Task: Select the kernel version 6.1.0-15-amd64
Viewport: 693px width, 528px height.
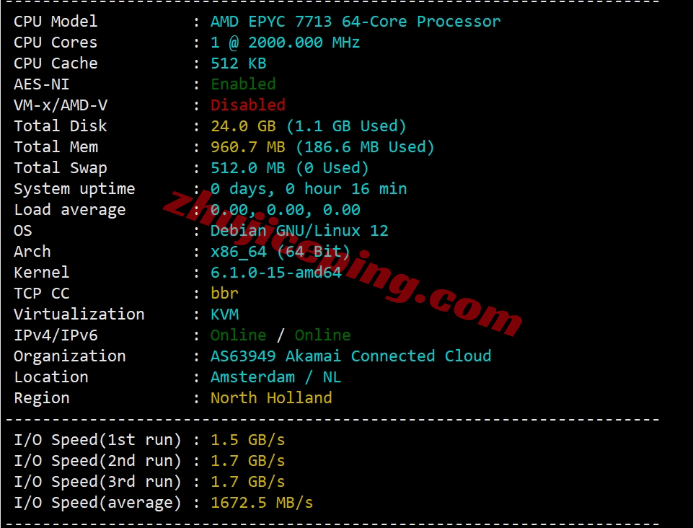Action: (275, 273)
